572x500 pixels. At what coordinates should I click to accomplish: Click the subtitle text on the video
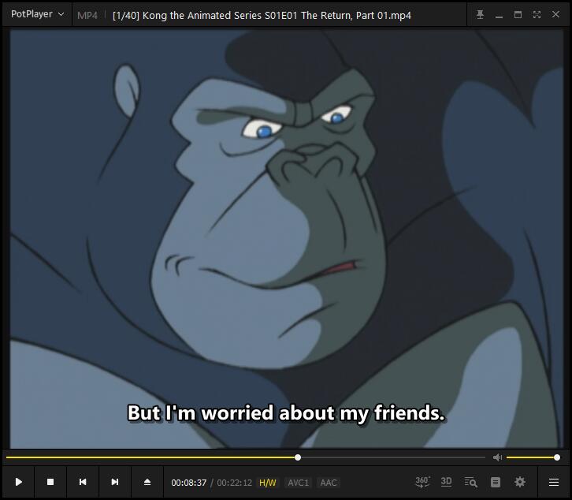coord(286,413)
